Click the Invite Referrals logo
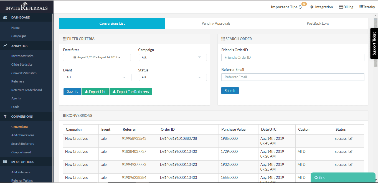This screenshot has height=183, width=378. coord(26,7)
